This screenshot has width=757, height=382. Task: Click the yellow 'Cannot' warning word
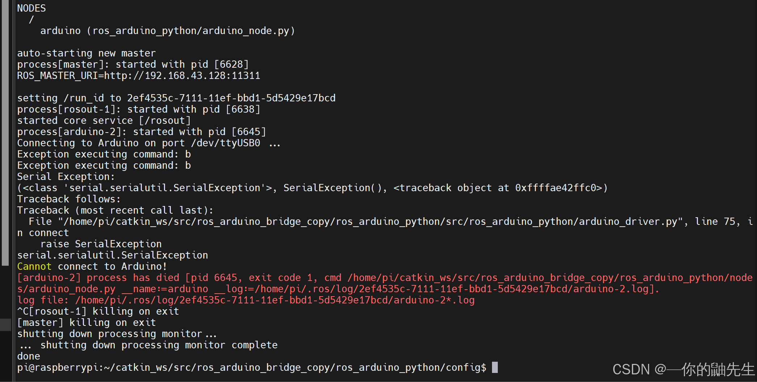[x=34, y=266]
